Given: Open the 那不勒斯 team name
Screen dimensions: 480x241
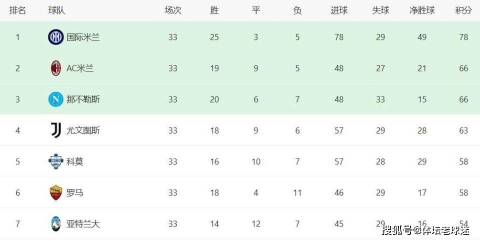Looking at the screenshot, I should pos(83,99).
